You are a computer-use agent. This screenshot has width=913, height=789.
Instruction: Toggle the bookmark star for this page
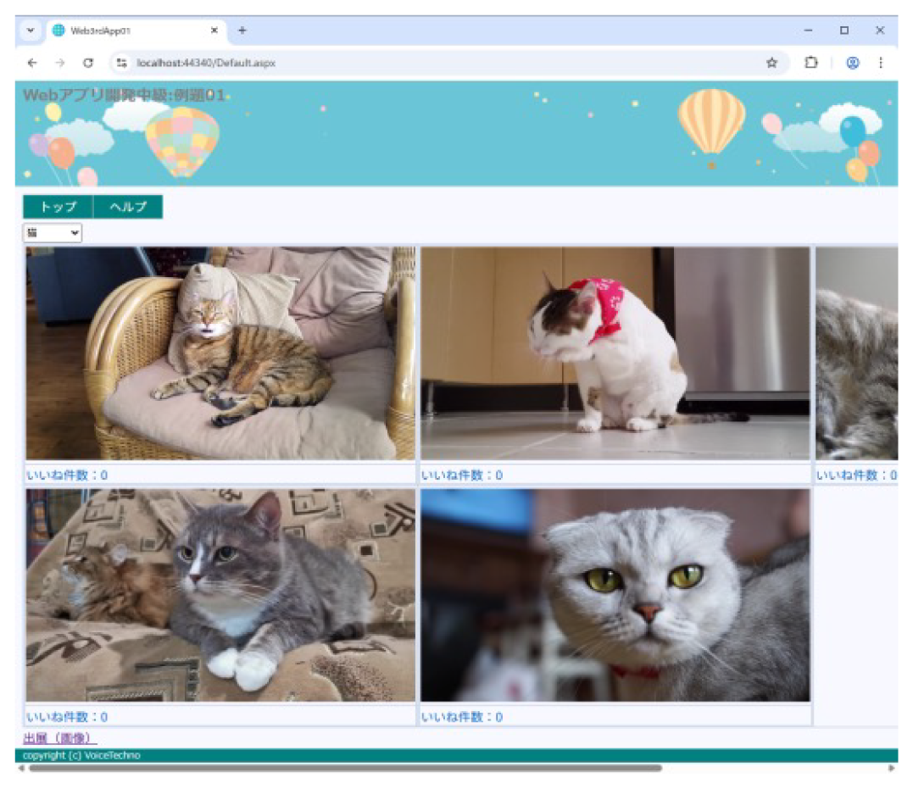click(771, 63)
